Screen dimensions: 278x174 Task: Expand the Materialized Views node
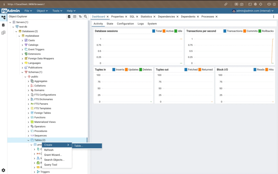tap(28, 122)
